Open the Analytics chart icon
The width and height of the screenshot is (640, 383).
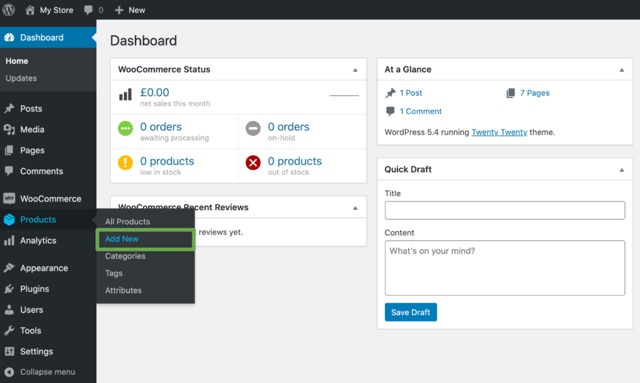[11, 241]
